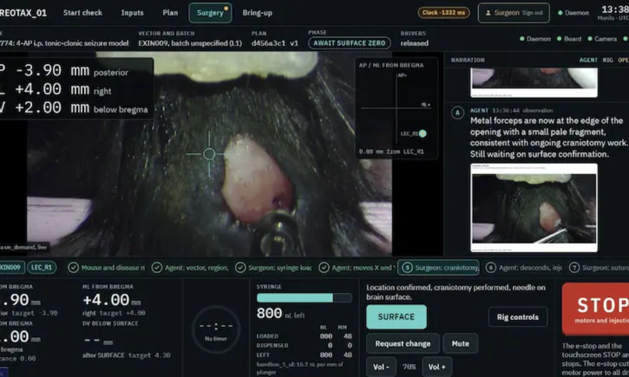Switch to the Bring-up tab
The height and width of the screenshot is (377, 629).
tap(257, 13)
